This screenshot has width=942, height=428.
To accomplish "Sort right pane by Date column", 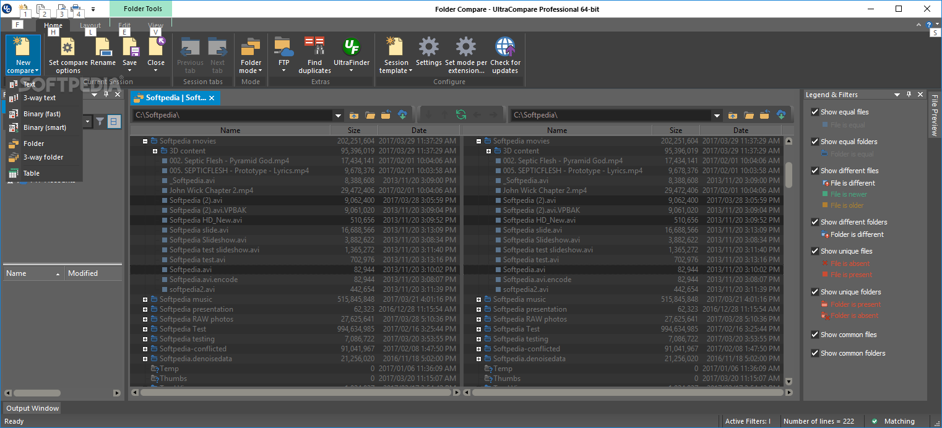I will point(741,131).
